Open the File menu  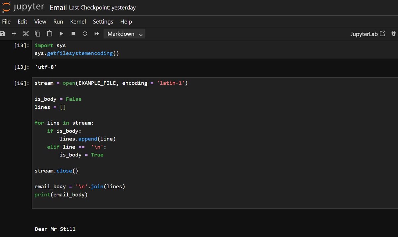6,22
